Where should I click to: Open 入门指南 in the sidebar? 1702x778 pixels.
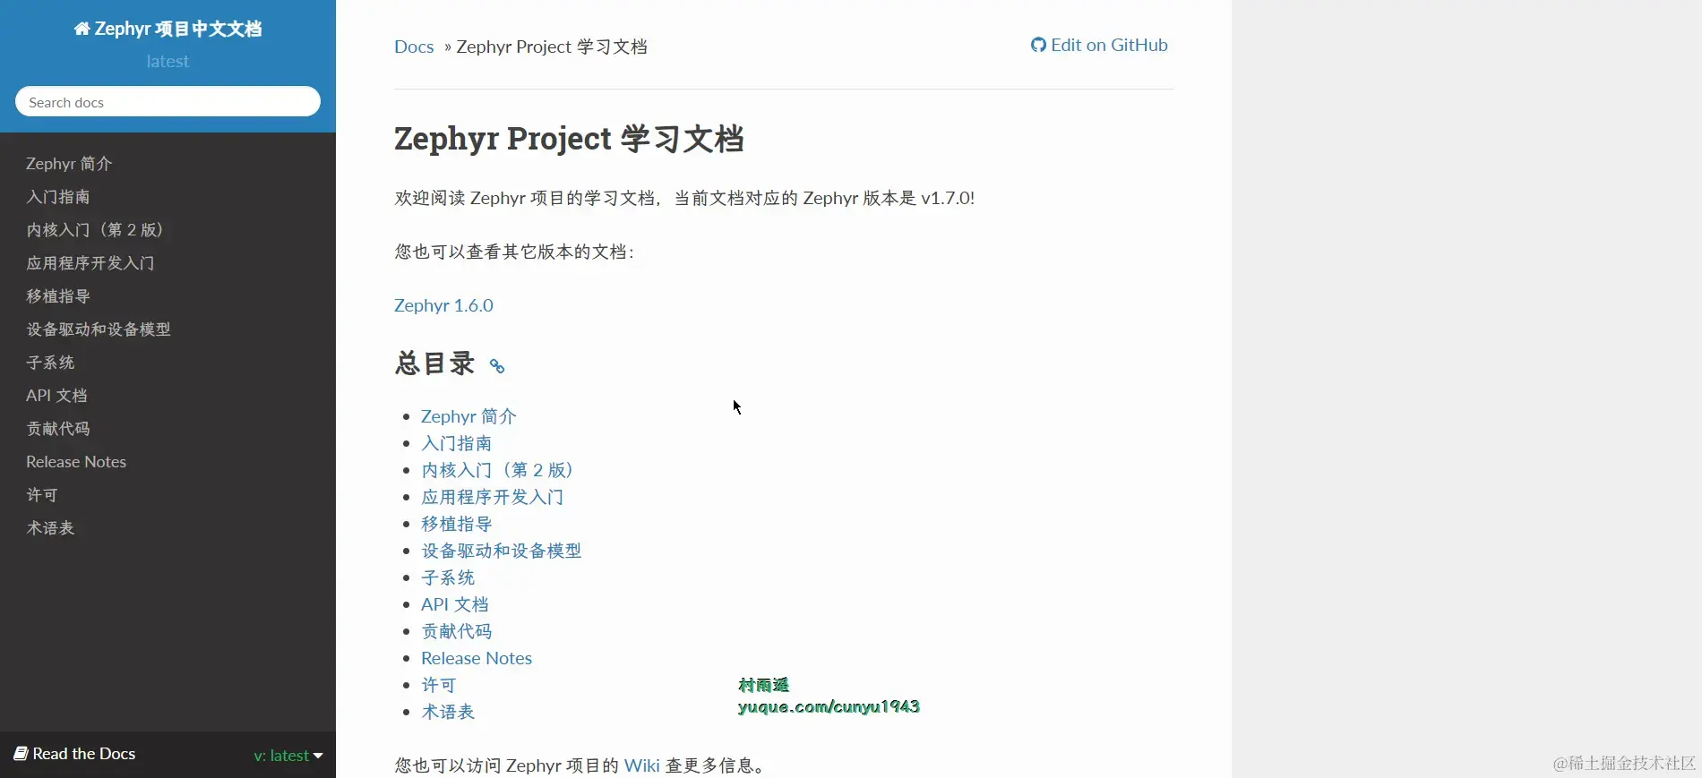pyautogui.click(x=58, y=196)
